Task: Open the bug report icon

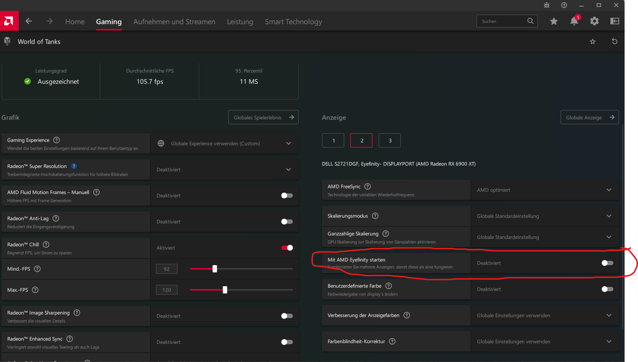Action: click(547, 5)
